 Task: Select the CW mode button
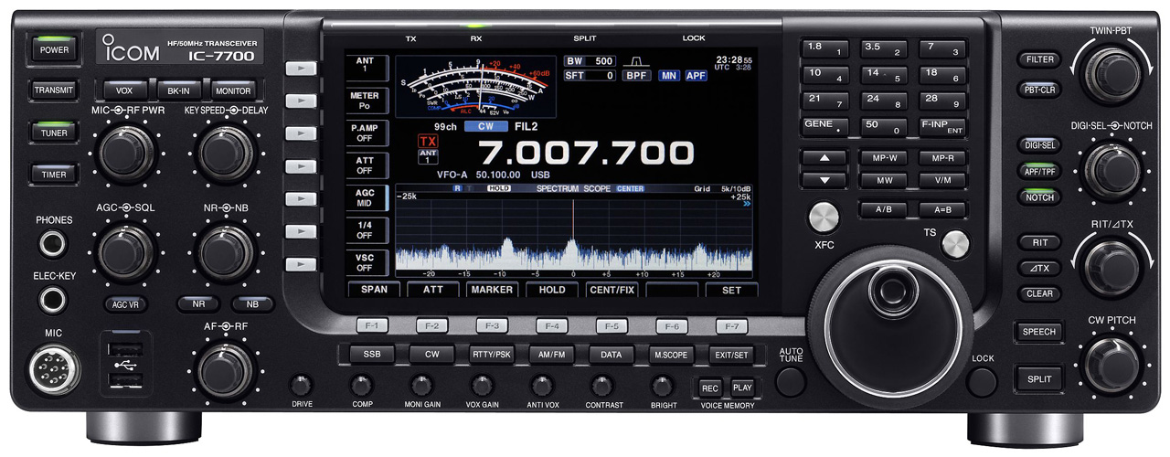coord(431,354)
